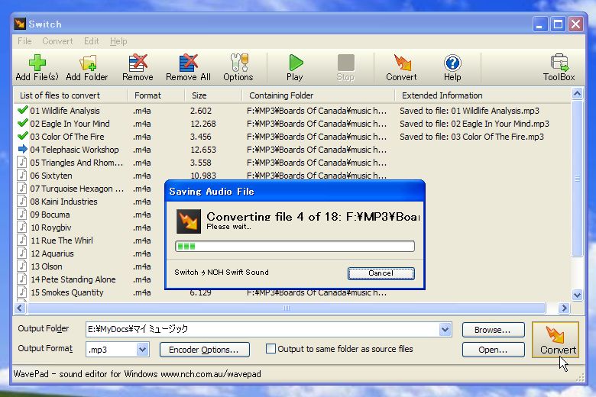596x397 pixels.
Task: Click the vertical scrollbar thumb
Action: coord(577,179)
